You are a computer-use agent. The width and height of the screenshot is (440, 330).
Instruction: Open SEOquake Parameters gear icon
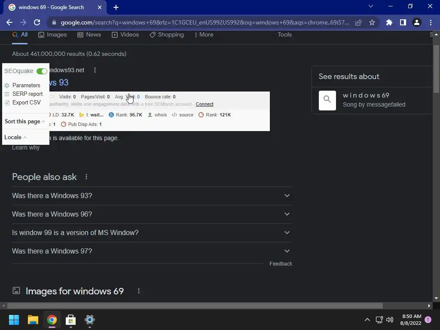click(x=7, y=86)
